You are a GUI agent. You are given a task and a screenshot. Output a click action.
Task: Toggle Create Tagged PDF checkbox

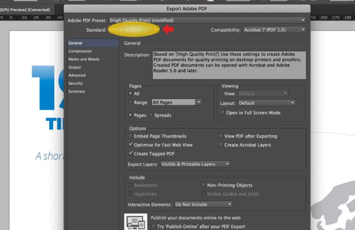point(130,153)
